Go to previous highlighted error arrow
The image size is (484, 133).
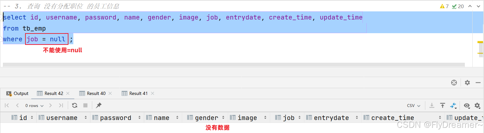[x=470, y=6]
